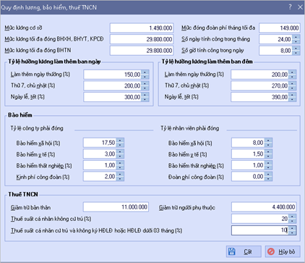Click Thuế suất cá nhân không cư trú field
Viewport: 305px width, 263px height.
[260, 219]
